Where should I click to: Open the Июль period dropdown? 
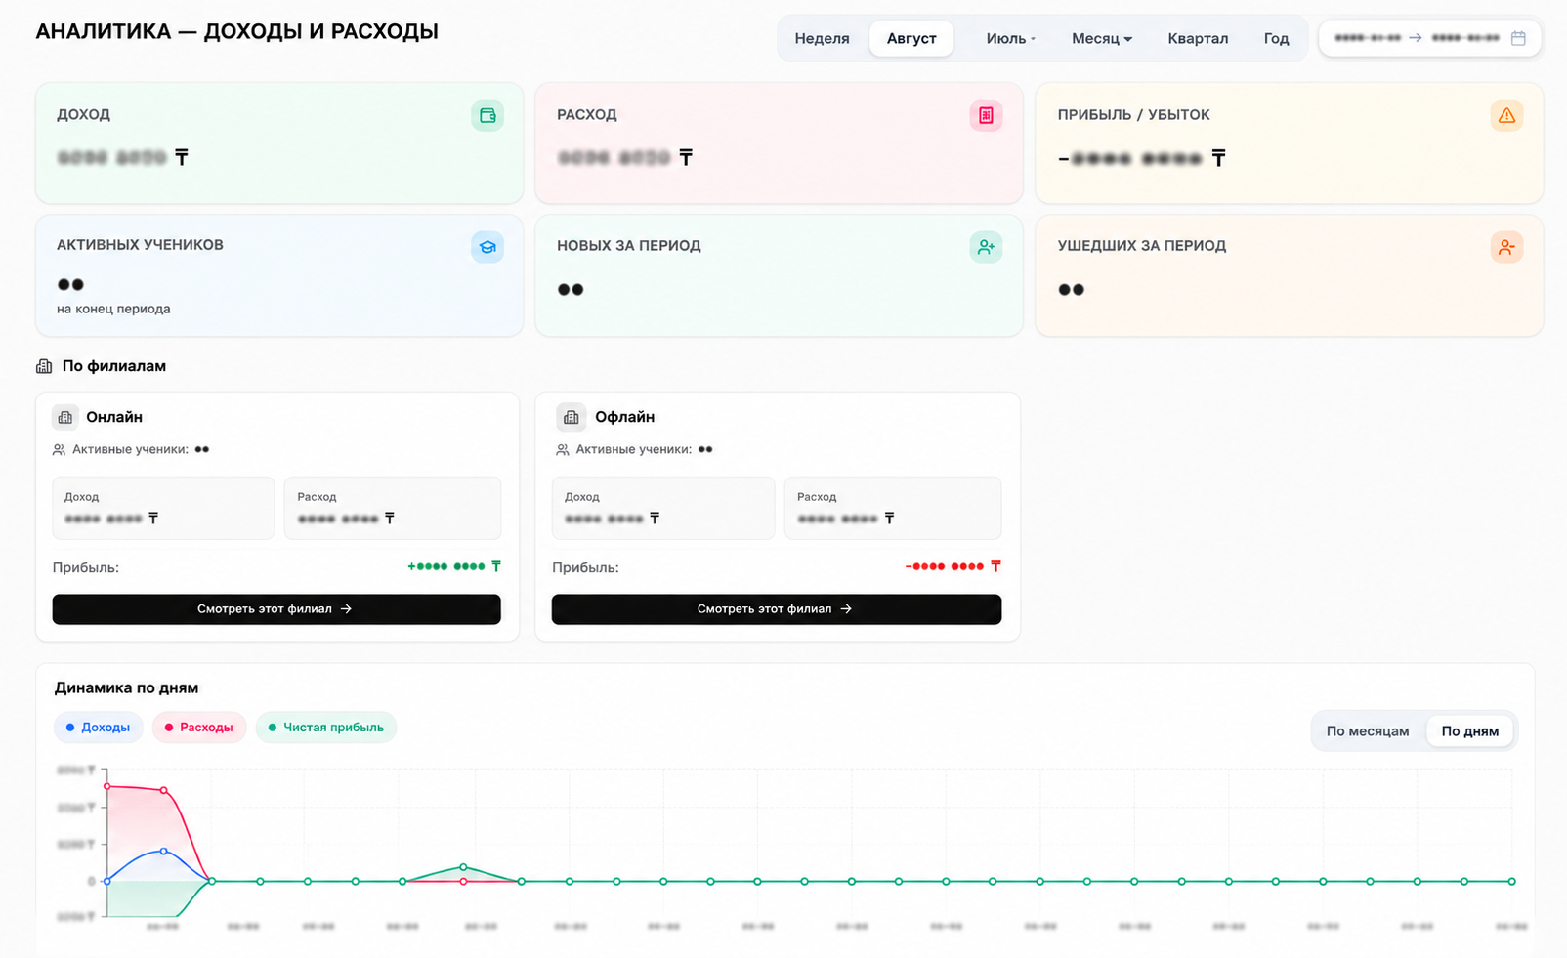(1010, 38)
